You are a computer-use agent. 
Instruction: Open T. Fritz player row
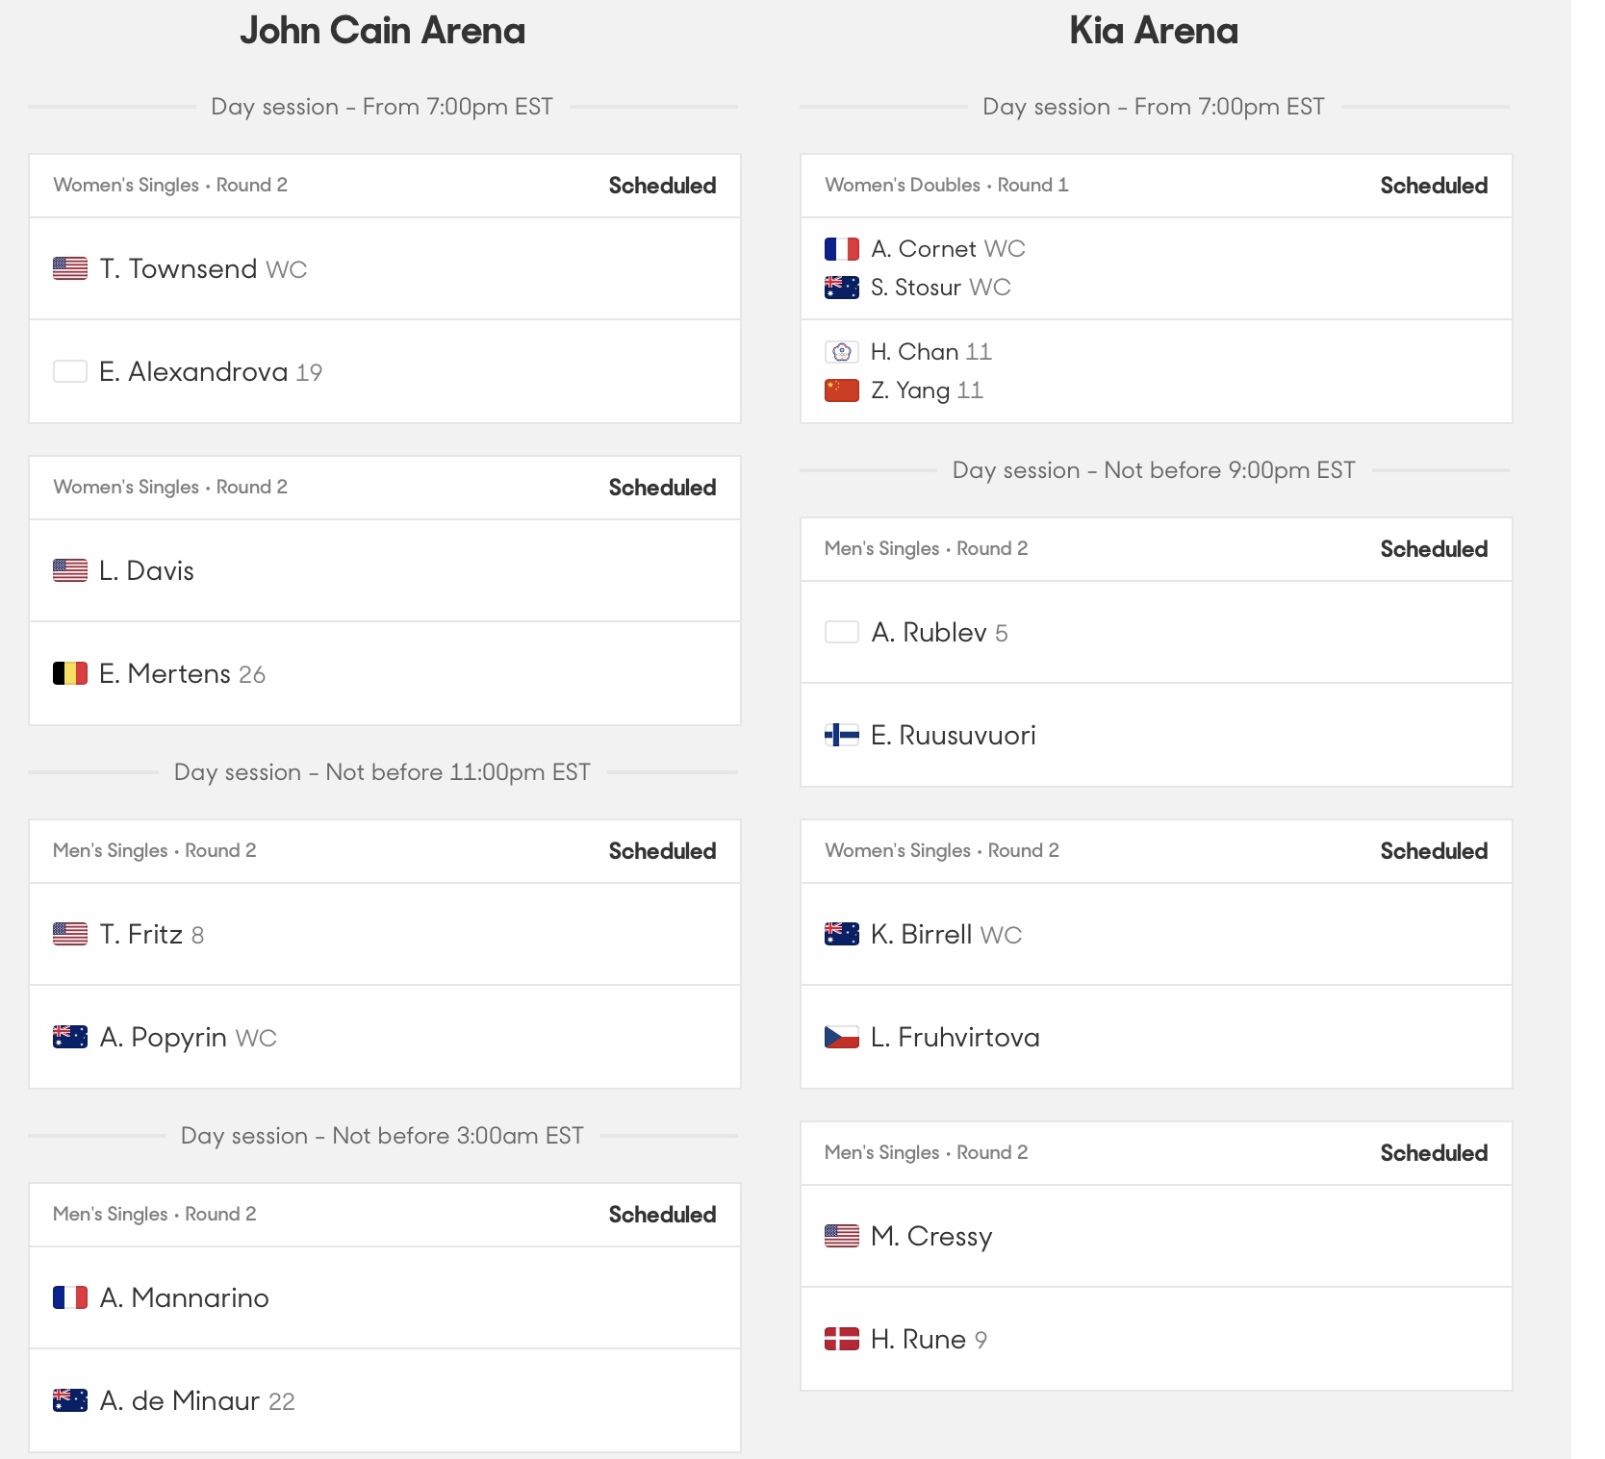coord(385,934)
